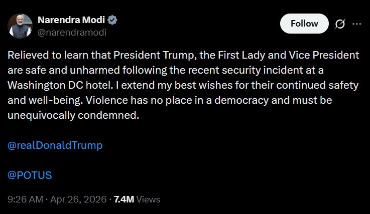The width and height of the screenshot is (370, 214).
Task: Click the 9:26 AM timestamp
Action: [25, 199]
